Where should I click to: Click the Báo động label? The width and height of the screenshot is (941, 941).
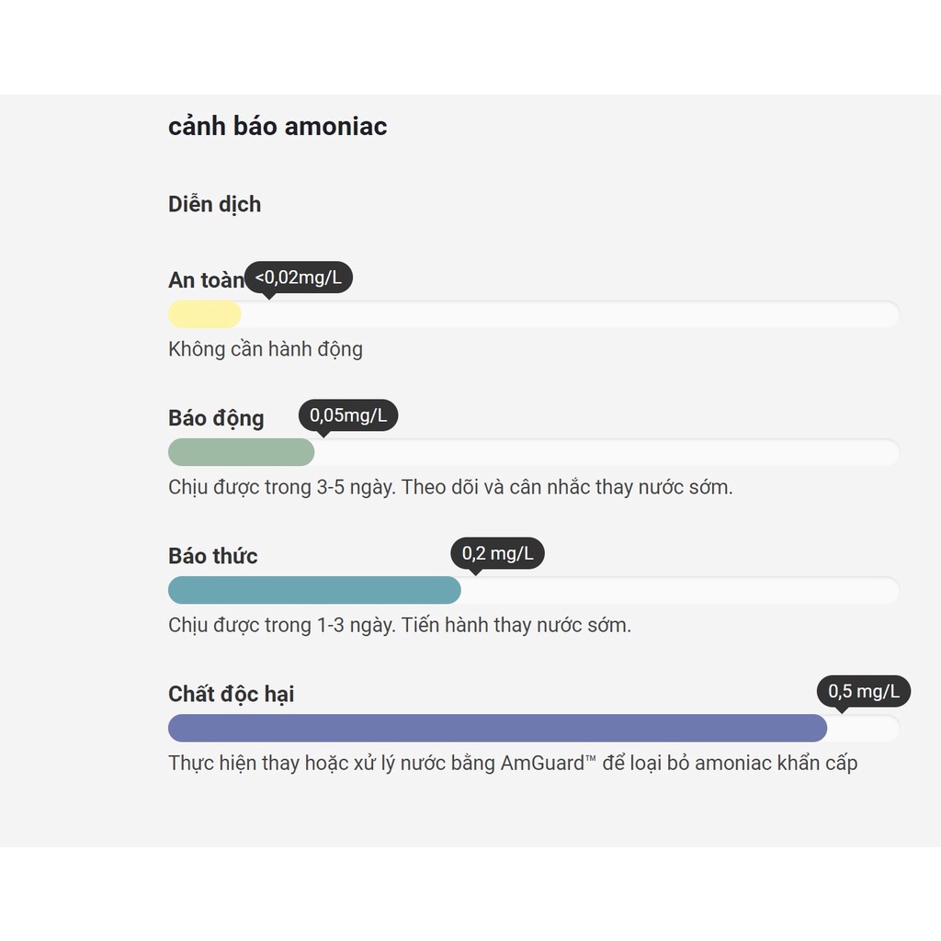(216, 419)
